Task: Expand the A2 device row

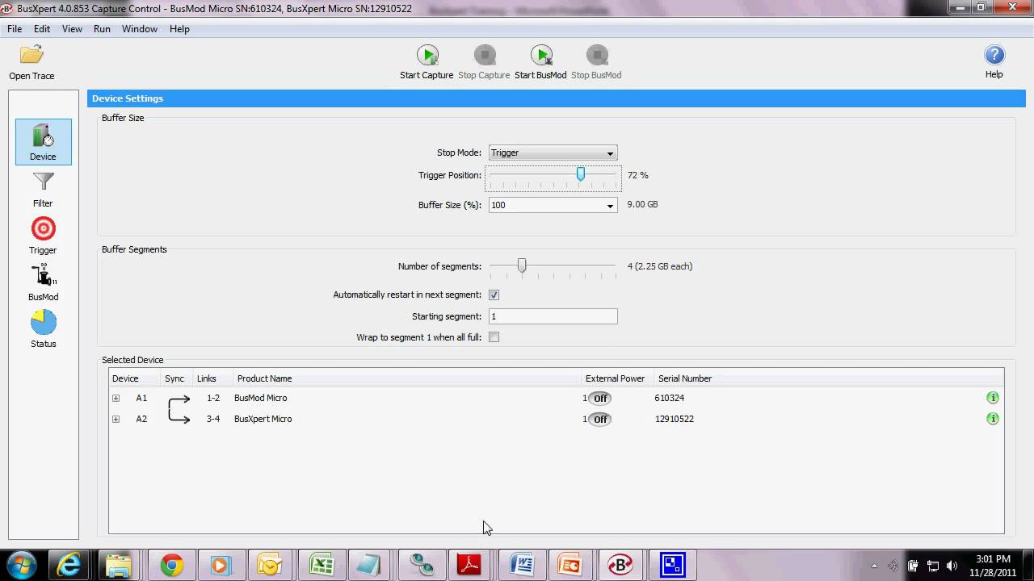Action: point(116,419)
